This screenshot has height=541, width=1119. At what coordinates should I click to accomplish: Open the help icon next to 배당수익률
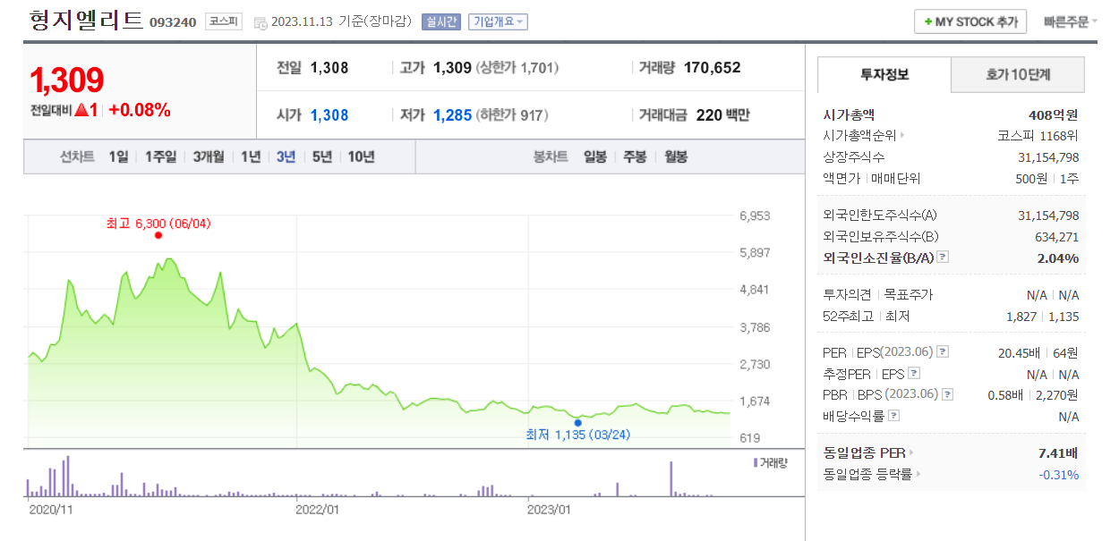point(894,416)
